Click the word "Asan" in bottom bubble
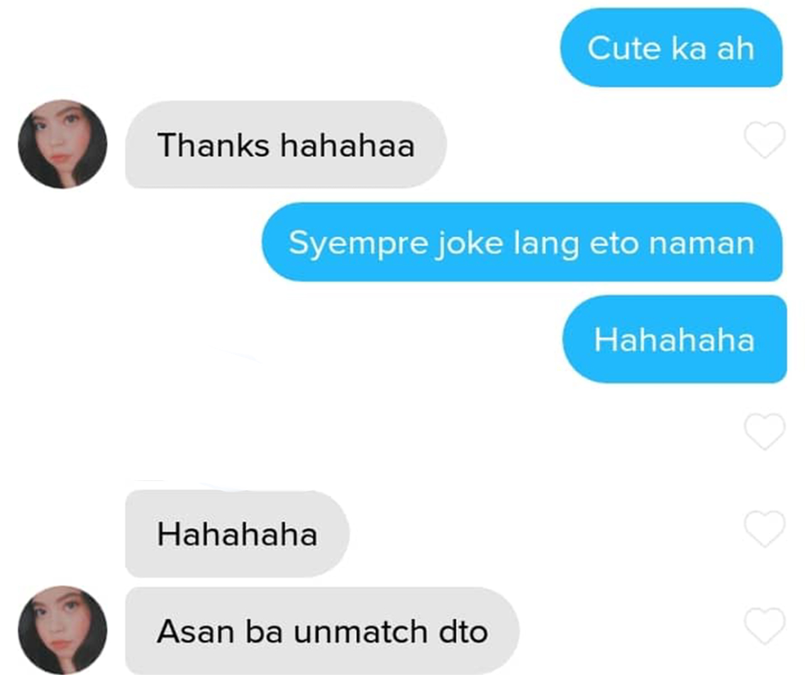 (196, 632)
